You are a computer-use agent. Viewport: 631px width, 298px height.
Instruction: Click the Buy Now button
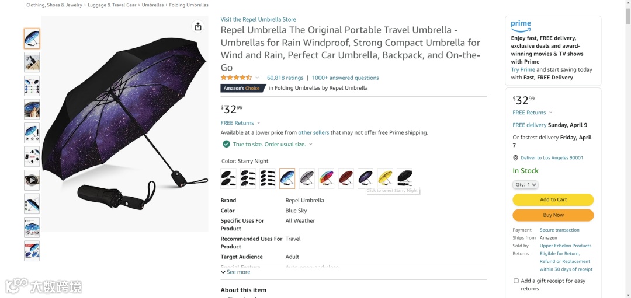pos(553,215)
